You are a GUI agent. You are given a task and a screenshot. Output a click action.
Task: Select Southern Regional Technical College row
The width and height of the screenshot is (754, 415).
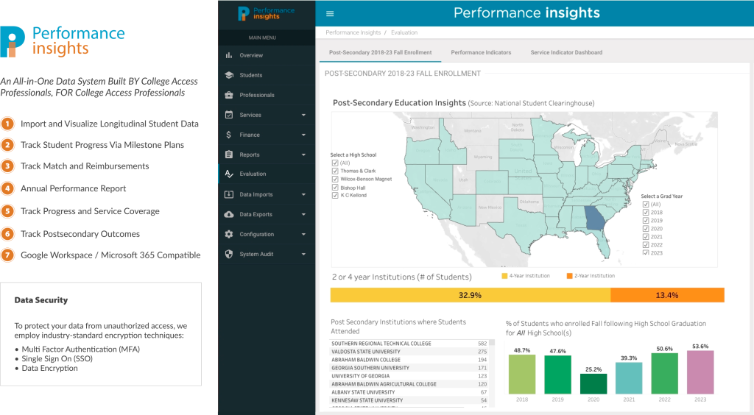(409, 344)
